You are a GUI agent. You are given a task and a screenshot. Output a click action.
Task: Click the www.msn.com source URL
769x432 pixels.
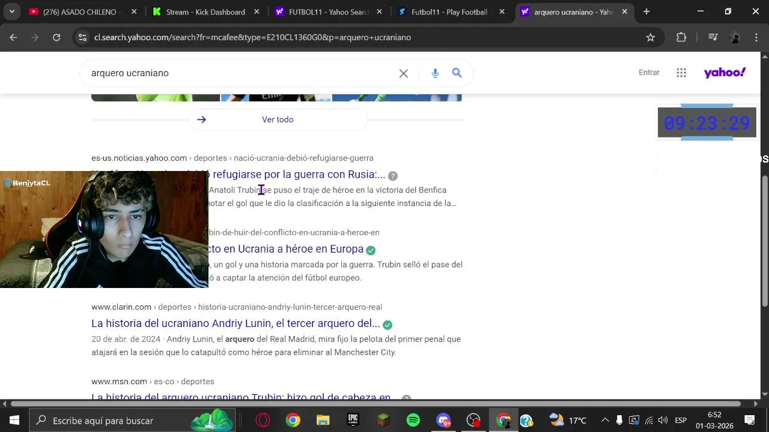[119, 381]
